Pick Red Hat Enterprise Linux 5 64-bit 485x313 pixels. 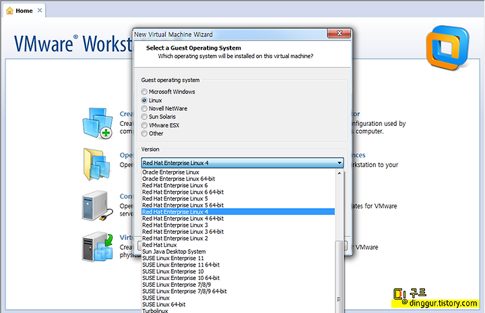238,205
